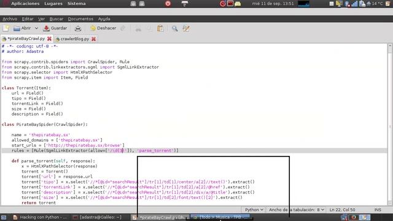This screenshot has height=221, width=393.
Task: Click the '# author: Adastra' comment line
Action: [x=23, y=52]
